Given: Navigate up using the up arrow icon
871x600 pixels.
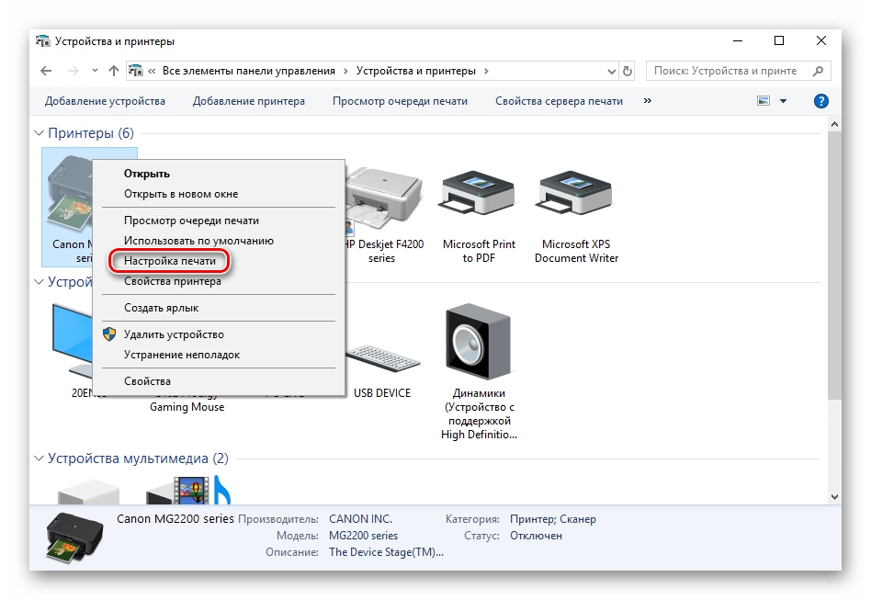Looking at the screenshot, I should pos(113,70).
